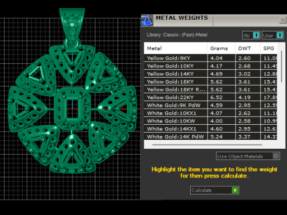
Task: Click the 3.02 DWT value
Action: point(245,74)
